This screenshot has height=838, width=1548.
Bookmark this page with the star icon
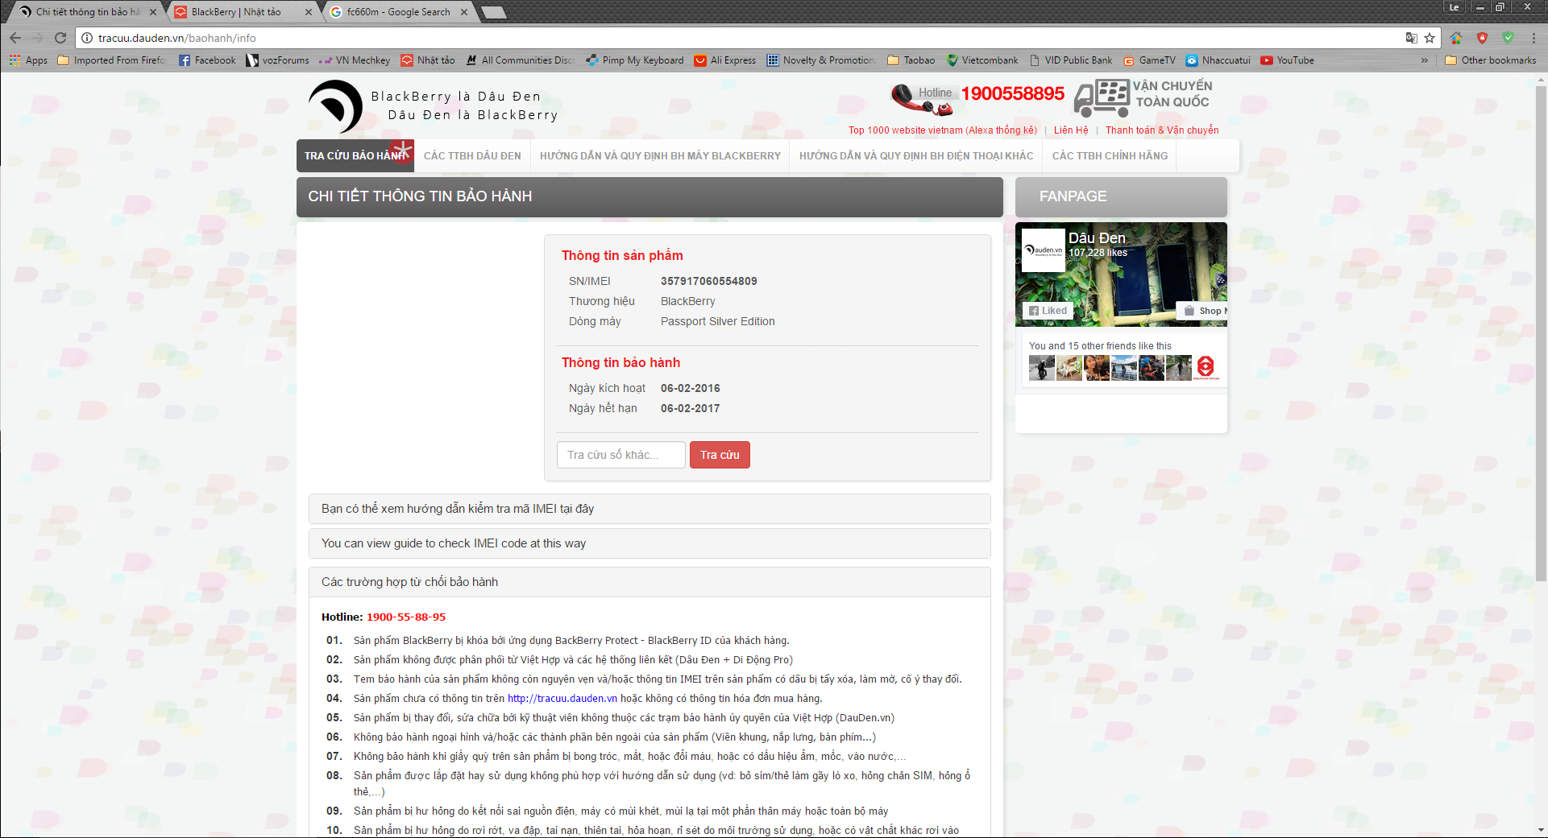point(1430,38)
